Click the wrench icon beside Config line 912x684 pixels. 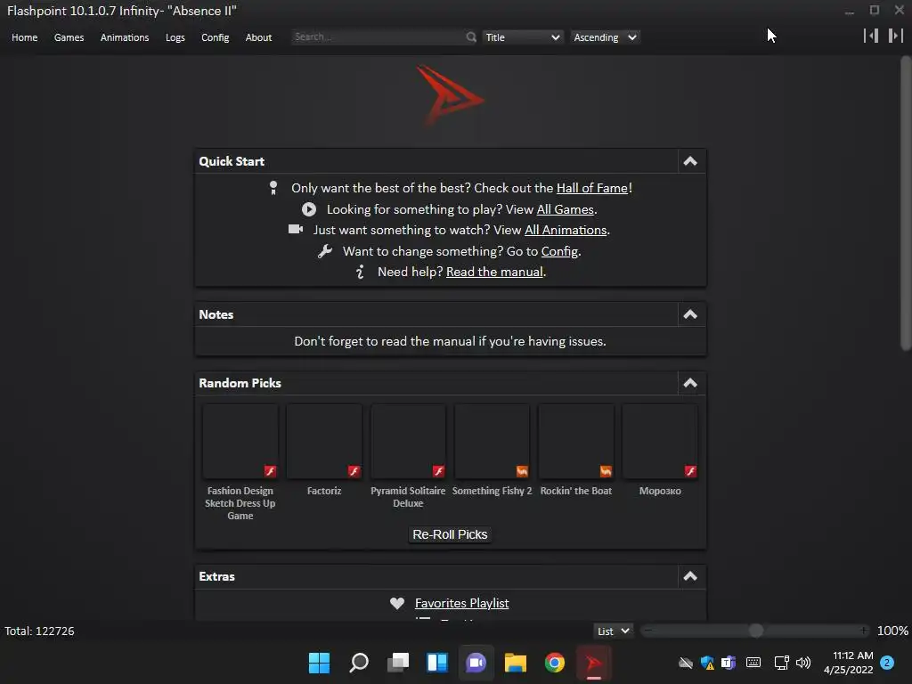tap(325, 251)
